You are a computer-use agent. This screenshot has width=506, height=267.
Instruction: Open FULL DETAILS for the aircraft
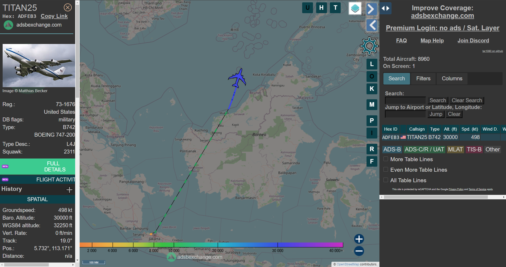[x=37, y=166]
